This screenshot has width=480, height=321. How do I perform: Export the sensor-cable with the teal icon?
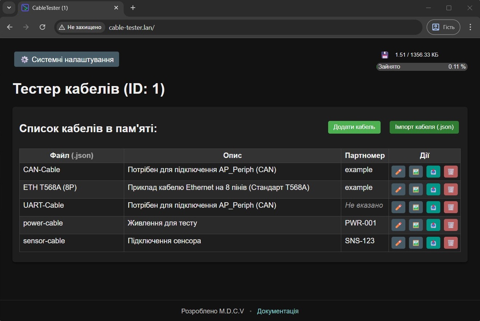433,243
